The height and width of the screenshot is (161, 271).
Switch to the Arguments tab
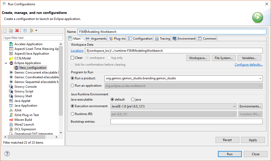coord(96,39)
